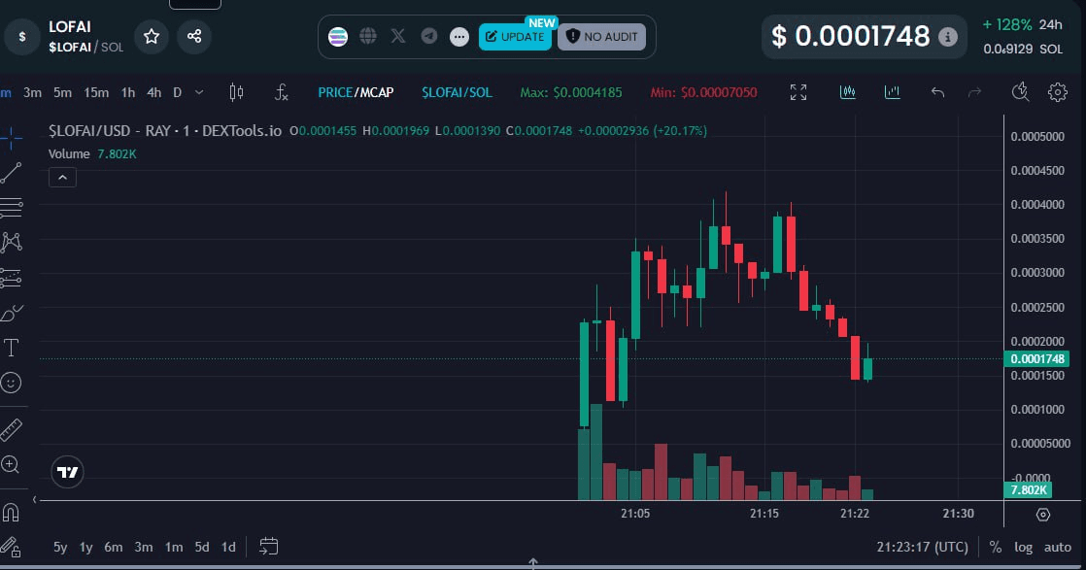Click the TradingView logo on the chart
Image resolution: width=1086 pixels, height=570 pixels.
(67, 472)
